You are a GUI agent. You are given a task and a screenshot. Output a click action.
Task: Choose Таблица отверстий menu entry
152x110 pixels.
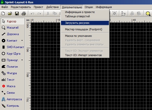pyautogui.click(x=85, y=16)
